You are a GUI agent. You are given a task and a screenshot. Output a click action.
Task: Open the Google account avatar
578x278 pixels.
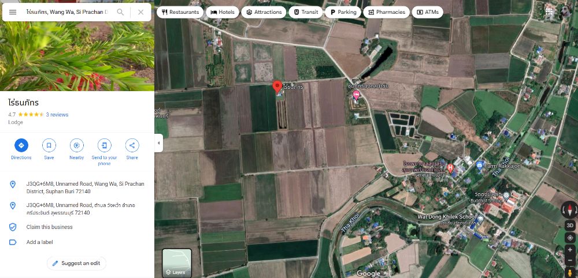click(x=566, y=12)
